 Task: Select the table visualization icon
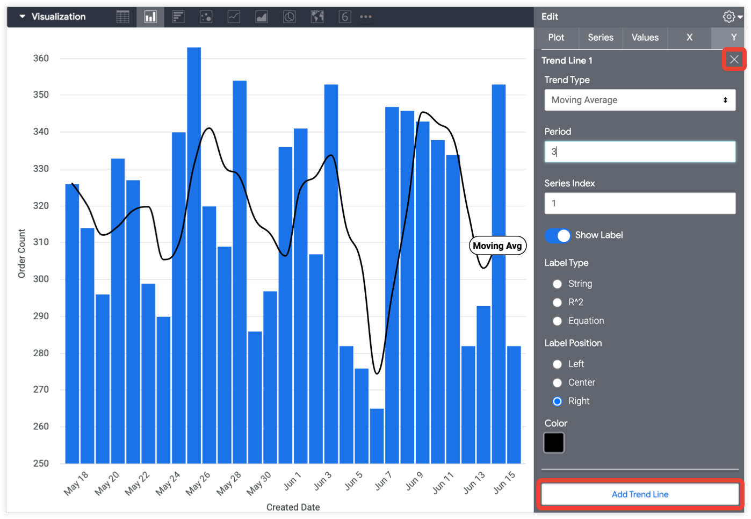click(x=122, y=17)
